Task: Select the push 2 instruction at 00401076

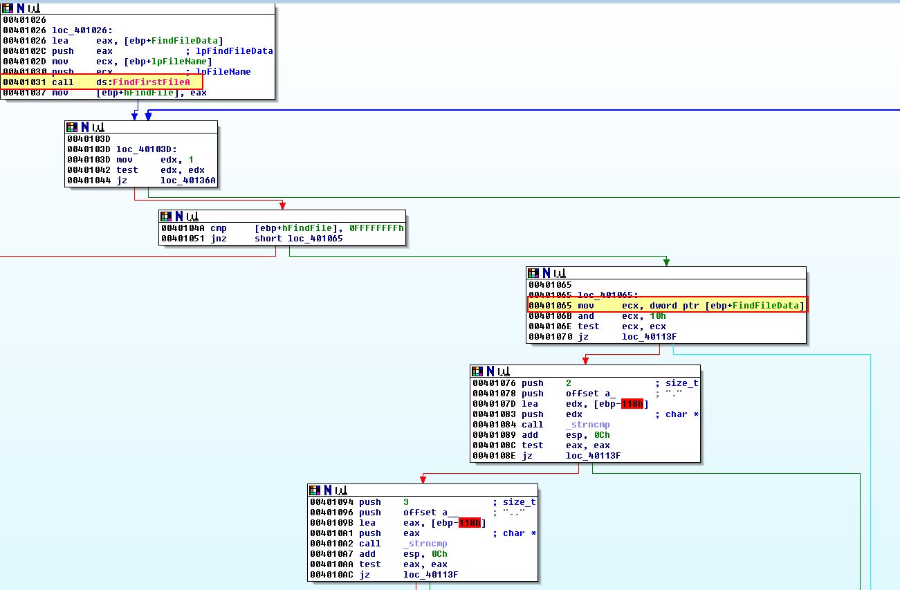Action: [522, 382]
